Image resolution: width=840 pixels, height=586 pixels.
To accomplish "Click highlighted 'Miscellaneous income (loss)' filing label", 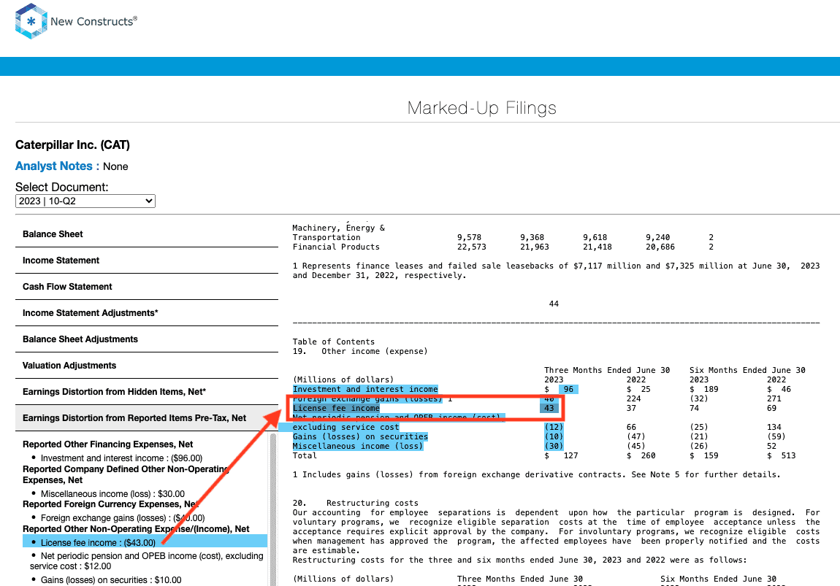I will 358,447.
